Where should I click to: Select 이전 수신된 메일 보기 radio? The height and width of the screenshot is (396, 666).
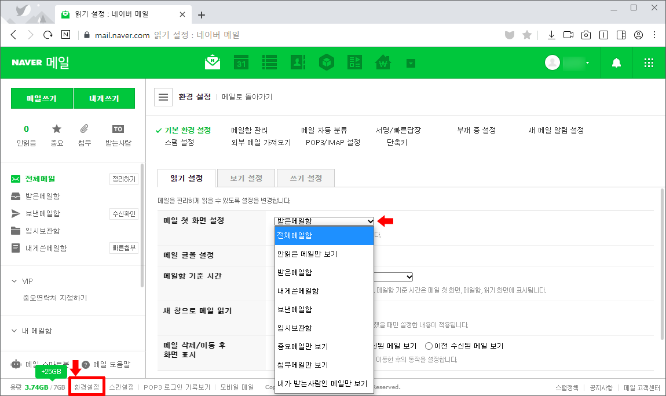coord(429,346)
